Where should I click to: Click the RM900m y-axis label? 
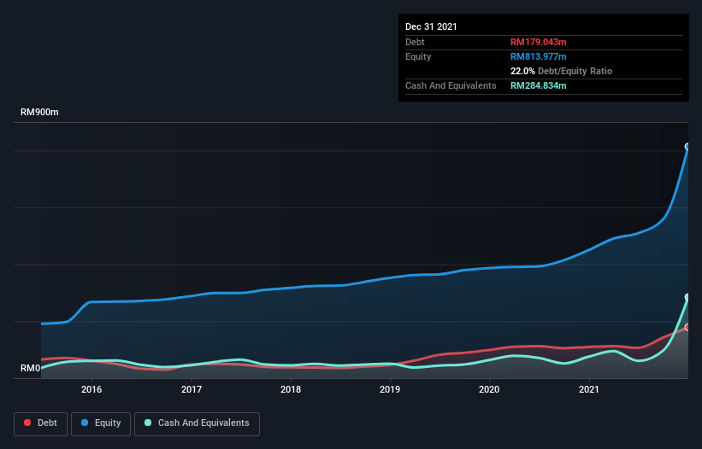coord(39,112)
